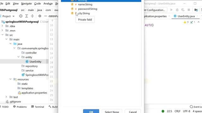Screen dimensions: 202x113
Task: Click the Select None button
Action: pos(112,111)
